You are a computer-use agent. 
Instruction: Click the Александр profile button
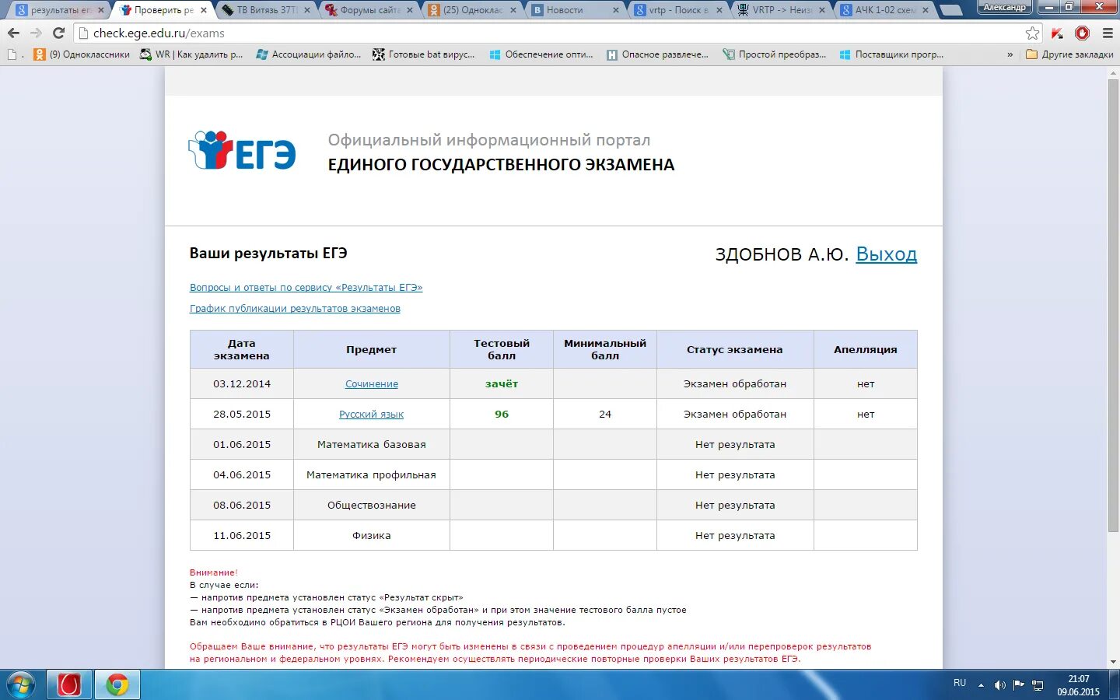point(1005,7)
